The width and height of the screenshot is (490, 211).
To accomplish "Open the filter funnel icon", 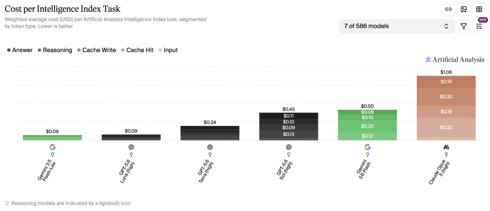I will 463,26.
